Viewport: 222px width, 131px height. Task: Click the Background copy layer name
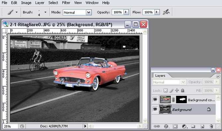(x=201, y=100)
